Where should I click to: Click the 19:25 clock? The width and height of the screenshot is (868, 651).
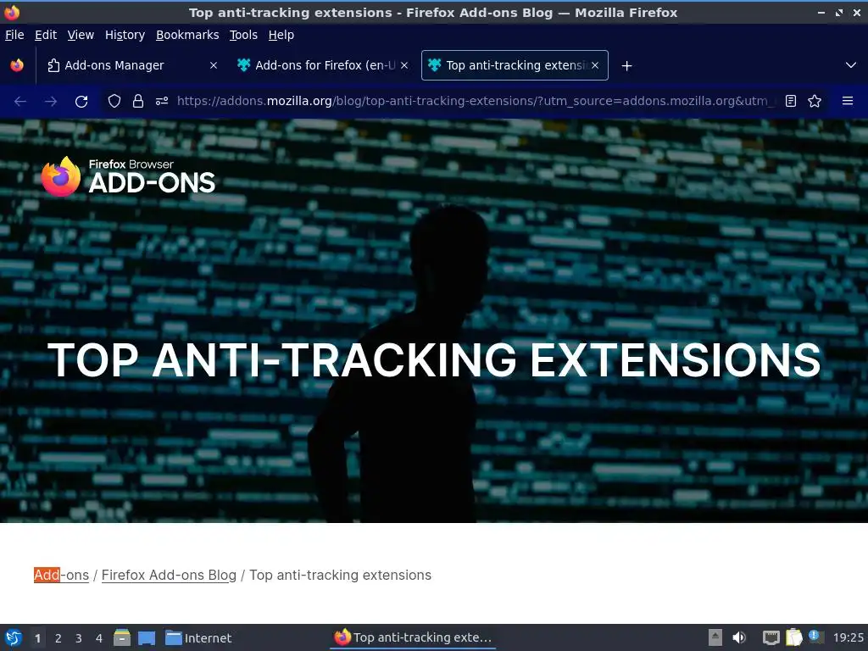click(x=848, y=637)
